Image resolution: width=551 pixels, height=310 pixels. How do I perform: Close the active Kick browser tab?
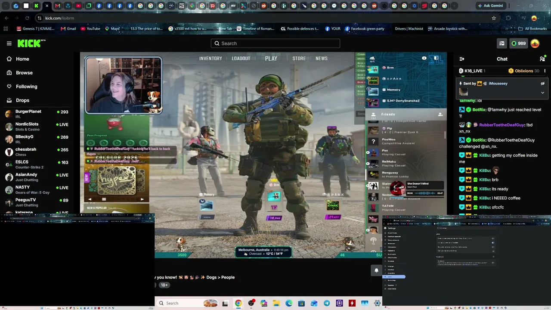[x=47, y=6]
